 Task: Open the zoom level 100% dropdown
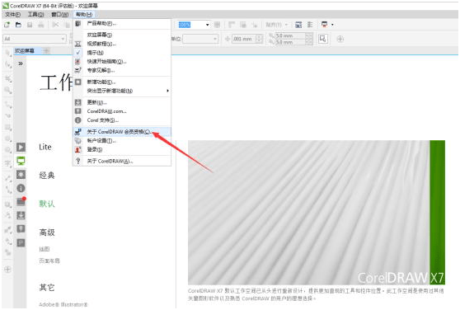[208, 25]
